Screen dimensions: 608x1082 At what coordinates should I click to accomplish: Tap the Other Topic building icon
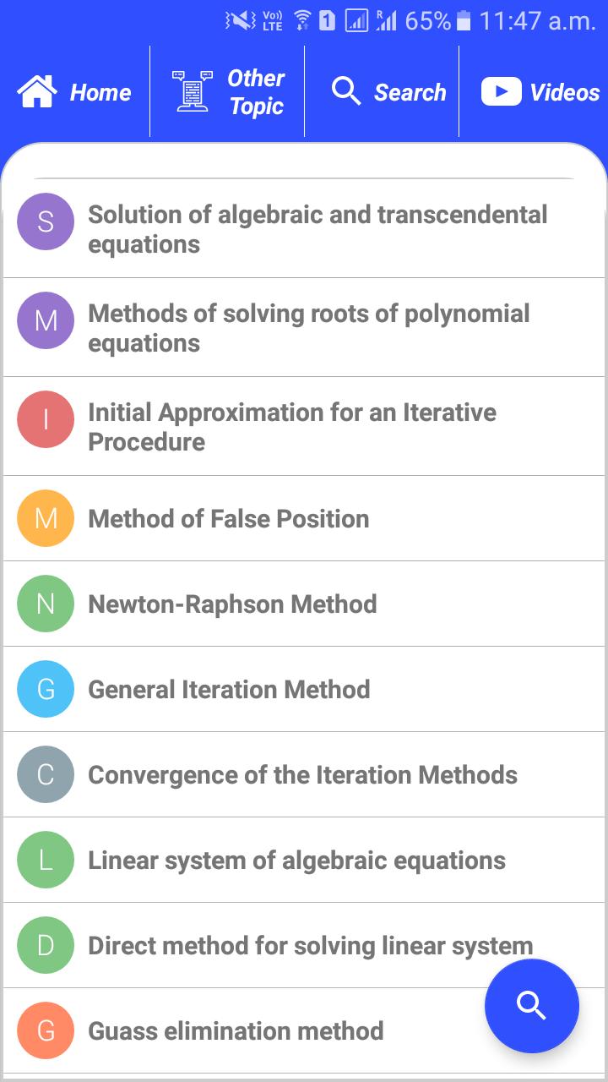tap(193, 90)
